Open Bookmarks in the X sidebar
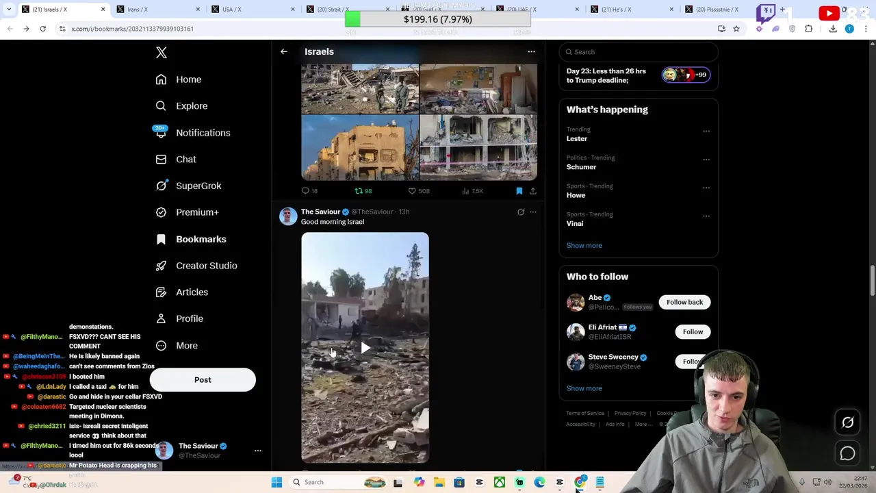 pos(191,239)
